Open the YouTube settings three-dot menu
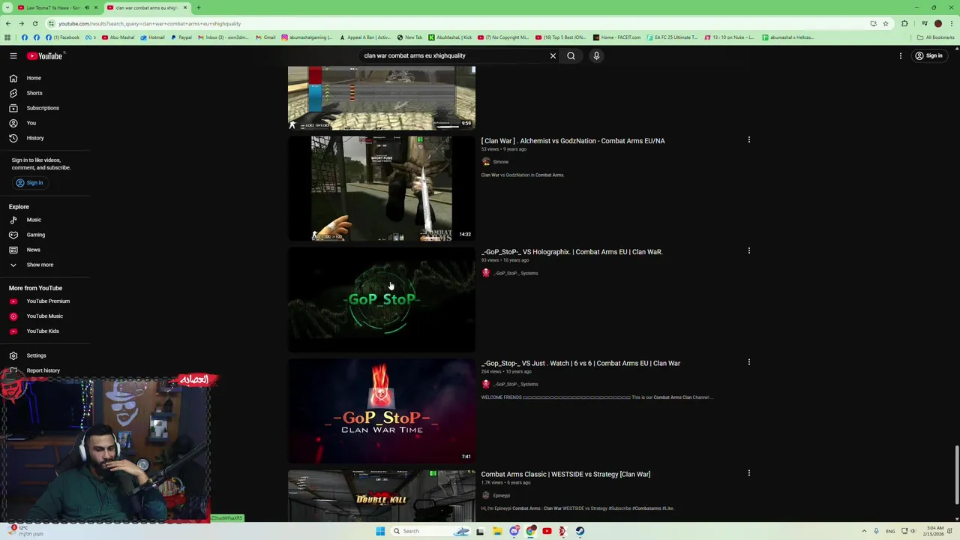 pos(901,55)
